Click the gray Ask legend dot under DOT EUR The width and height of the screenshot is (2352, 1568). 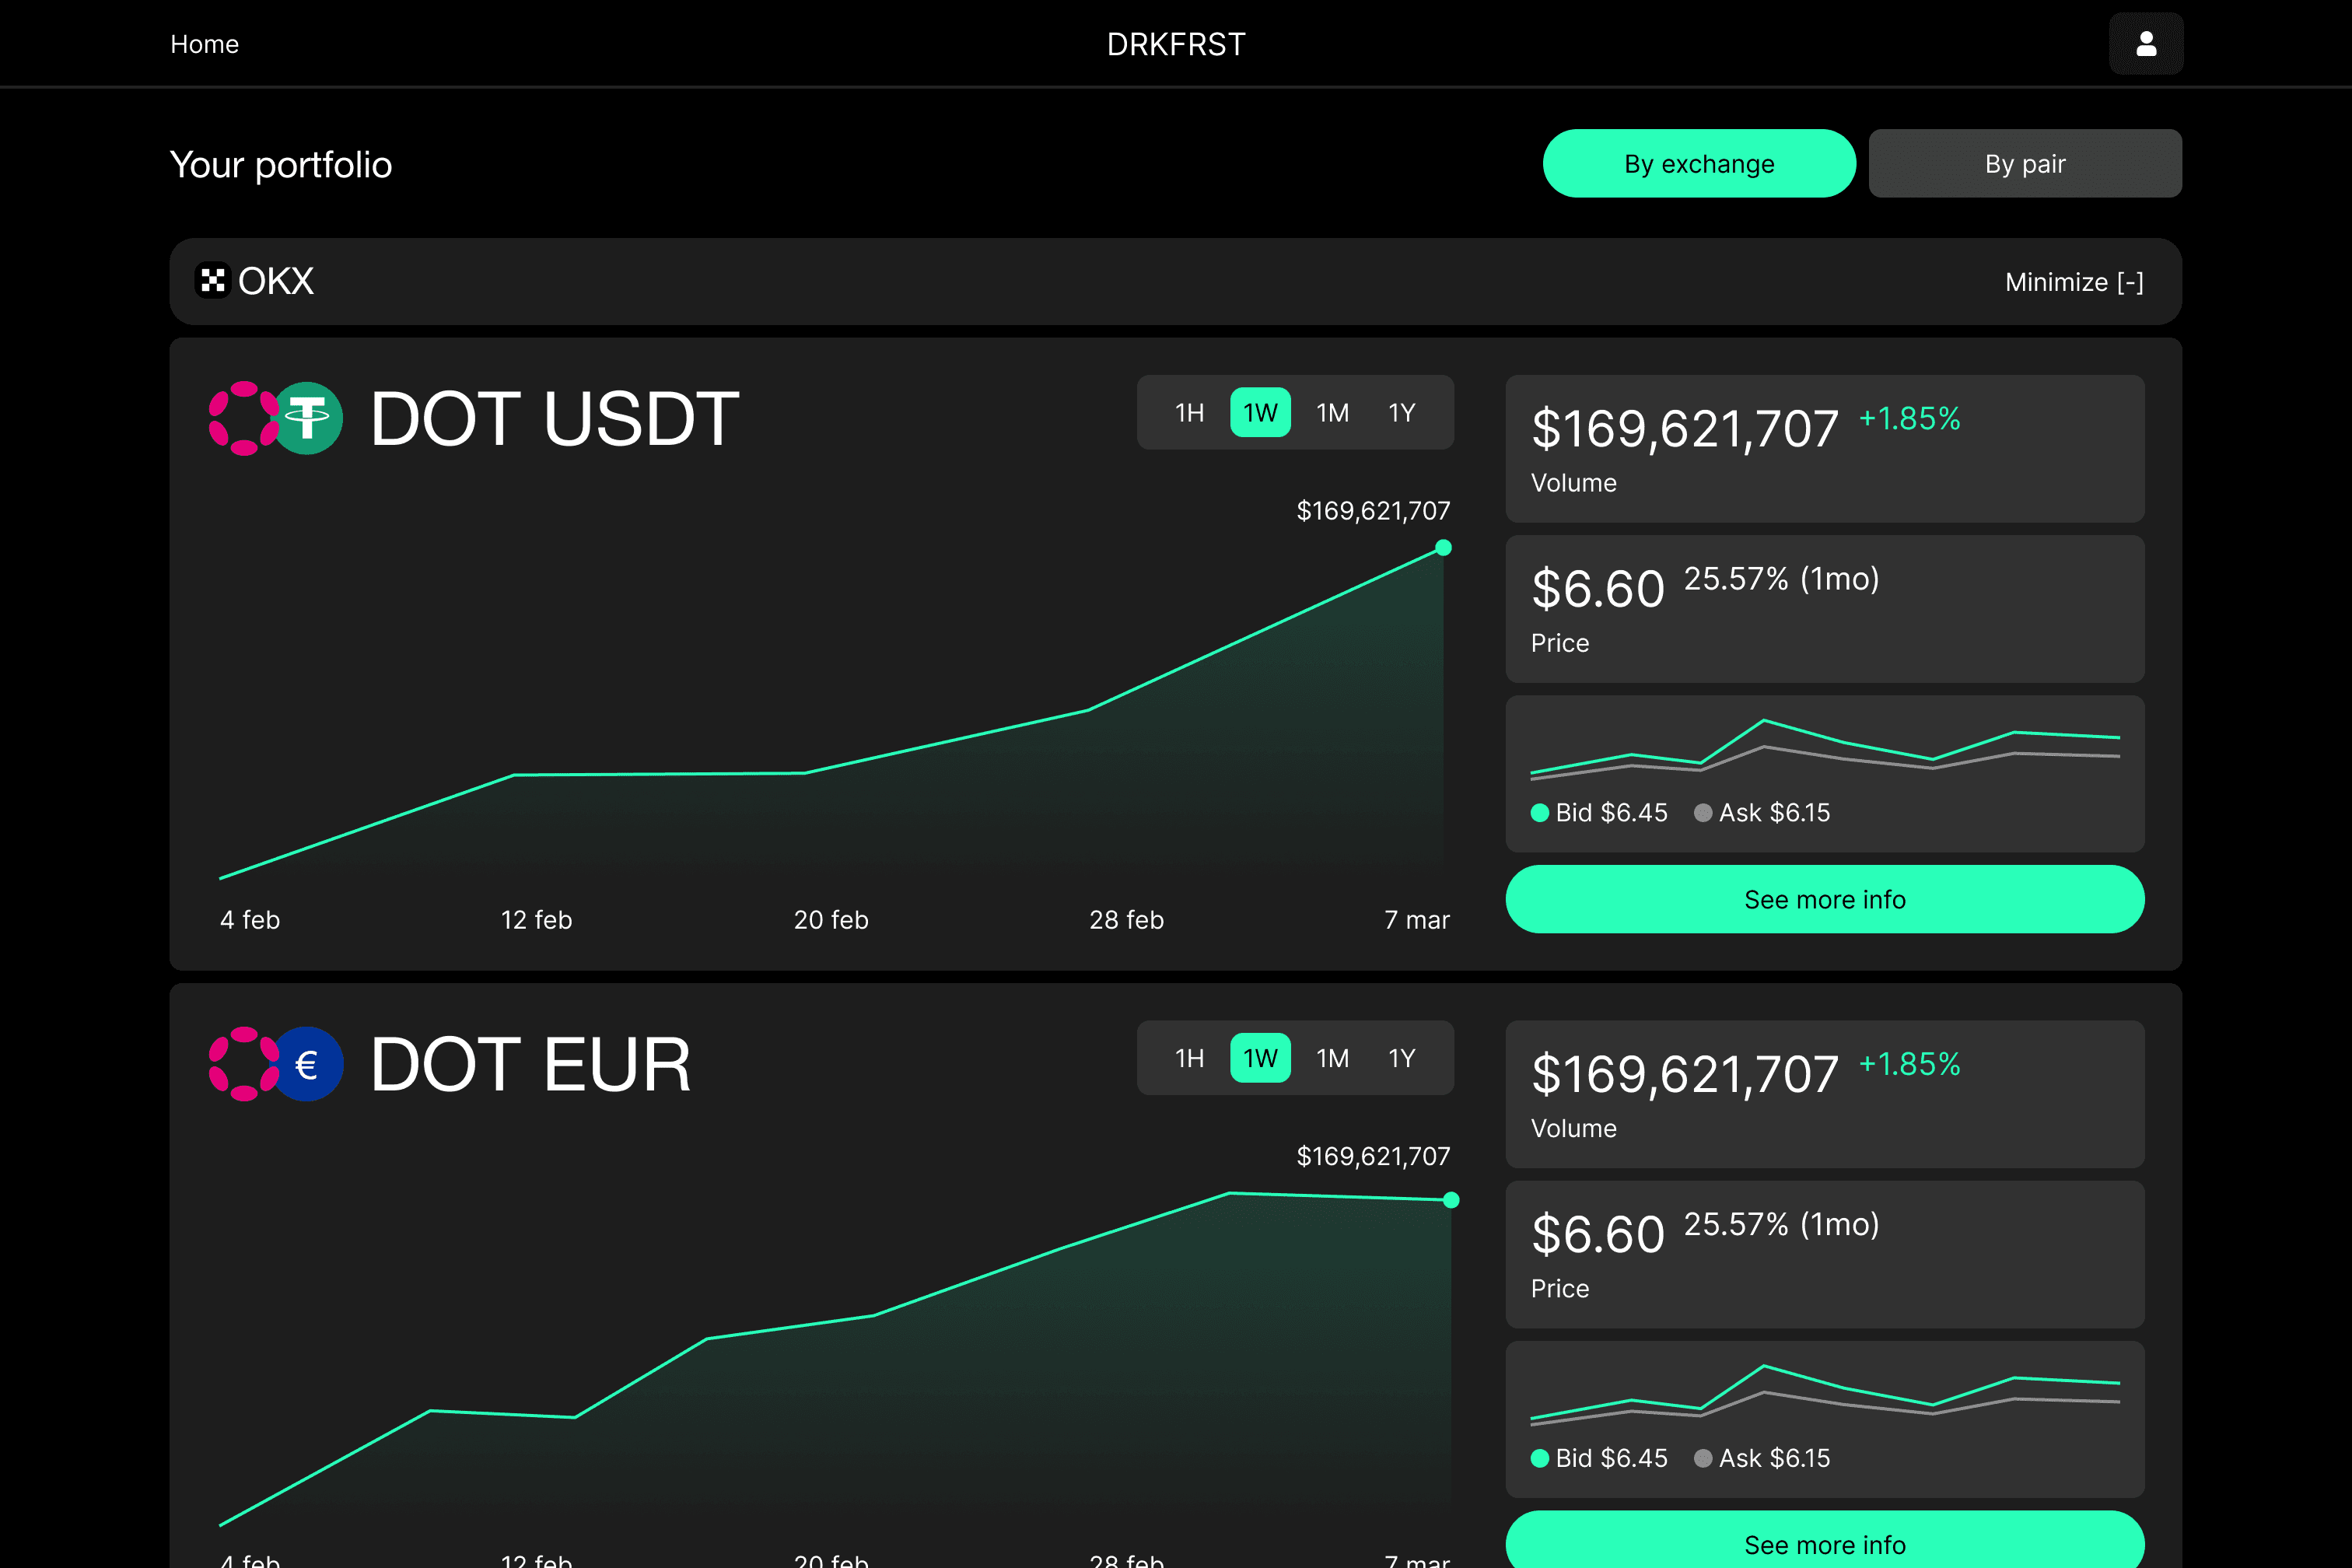1703,1458
